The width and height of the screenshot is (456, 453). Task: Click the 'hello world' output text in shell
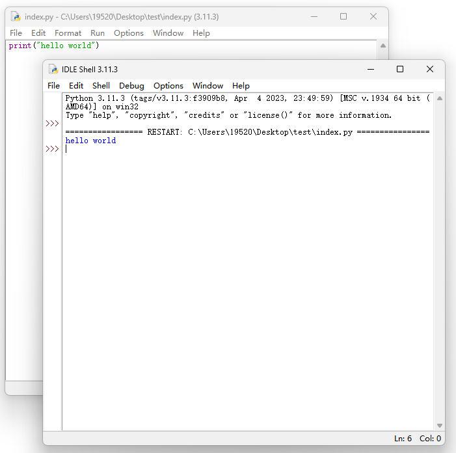[90, 141]
